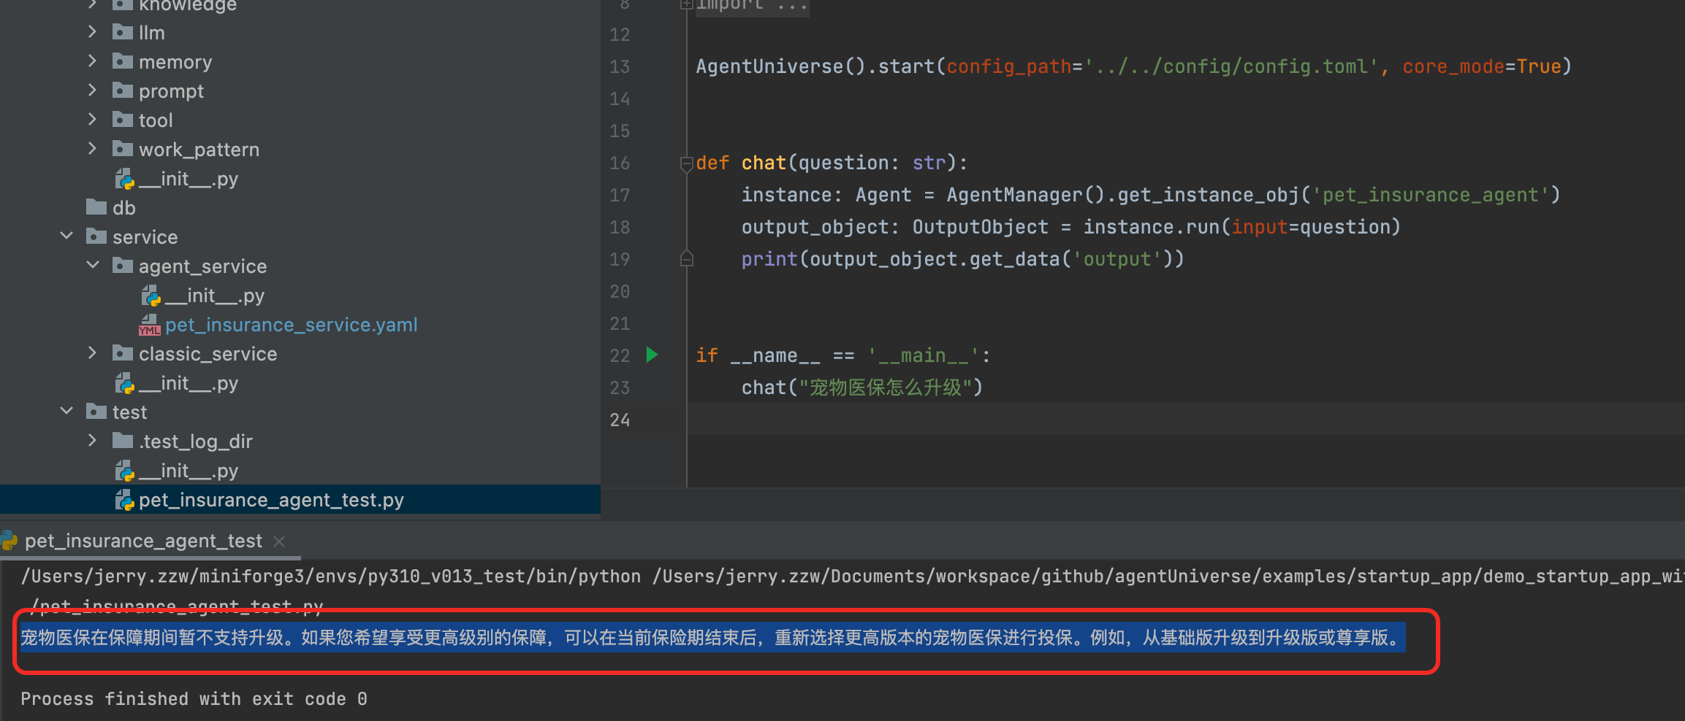Image resolution: width=1685 pixels, height=721 pixels.
Task: Collapse the test folder
Action: (x=66, y=412)
